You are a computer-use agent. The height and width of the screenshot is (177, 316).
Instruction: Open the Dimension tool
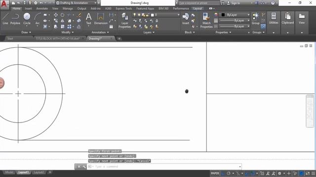coord(101,19)
